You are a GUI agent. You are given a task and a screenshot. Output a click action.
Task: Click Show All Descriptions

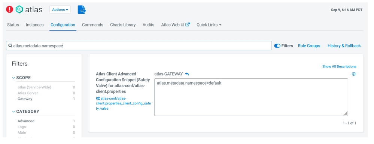(339, 66)
